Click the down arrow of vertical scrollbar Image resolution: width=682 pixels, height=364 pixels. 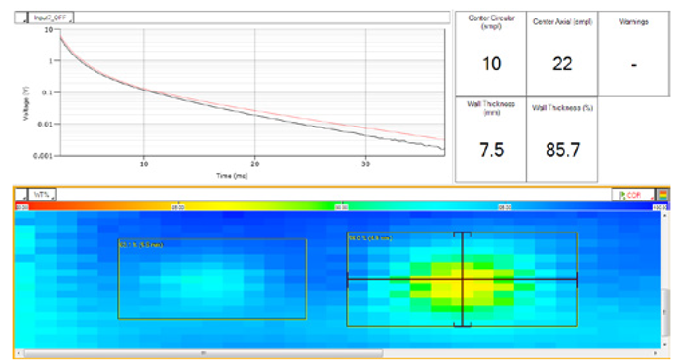click(x=664, y=344)
